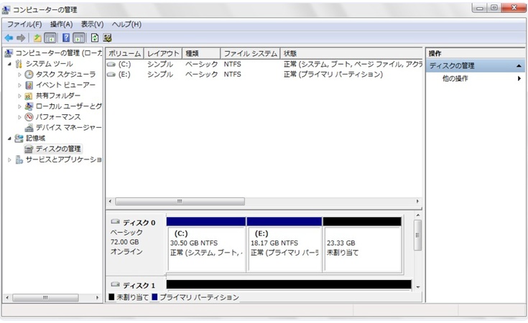The image size is (528, 323).
Task: Expand the 共有フォルダー node
Action: click(19, 96)
